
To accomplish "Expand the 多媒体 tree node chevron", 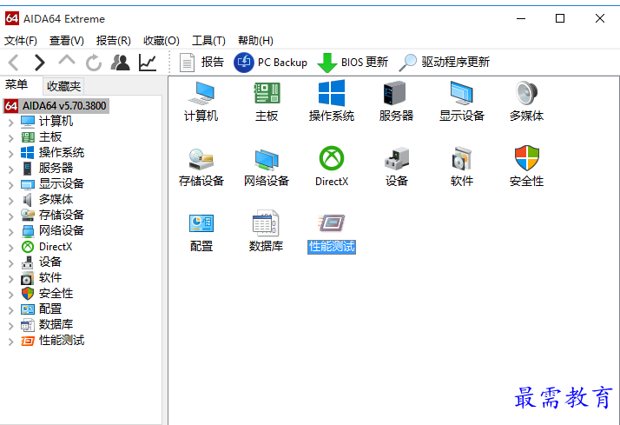I will pyautogui.click(x=11, y=200).
